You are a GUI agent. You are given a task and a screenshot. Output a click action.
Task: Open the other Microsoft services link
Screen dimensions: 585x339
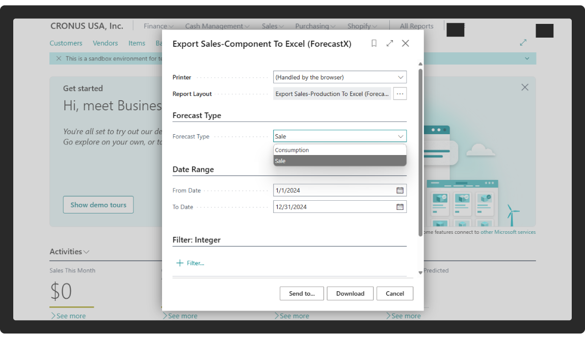[x=508, y=232]
